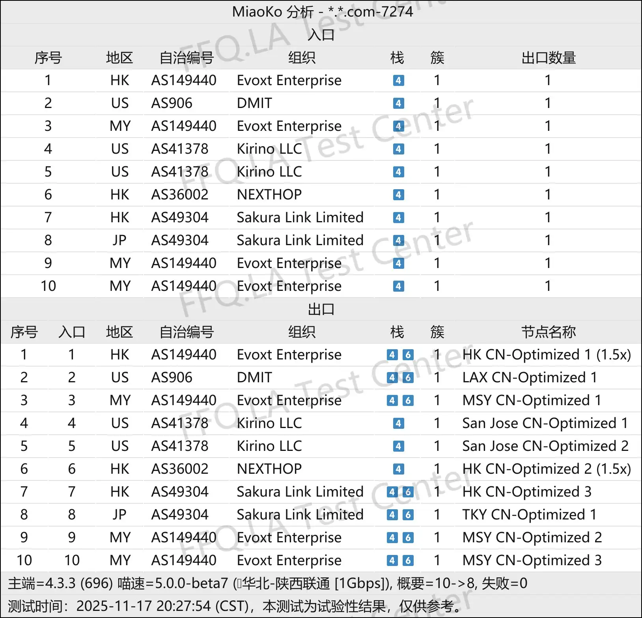Select the IPv6 badge on TKY CN-Optimized 1 row
This screenshot has width=642, height=618.
click(x=408, y=515)
